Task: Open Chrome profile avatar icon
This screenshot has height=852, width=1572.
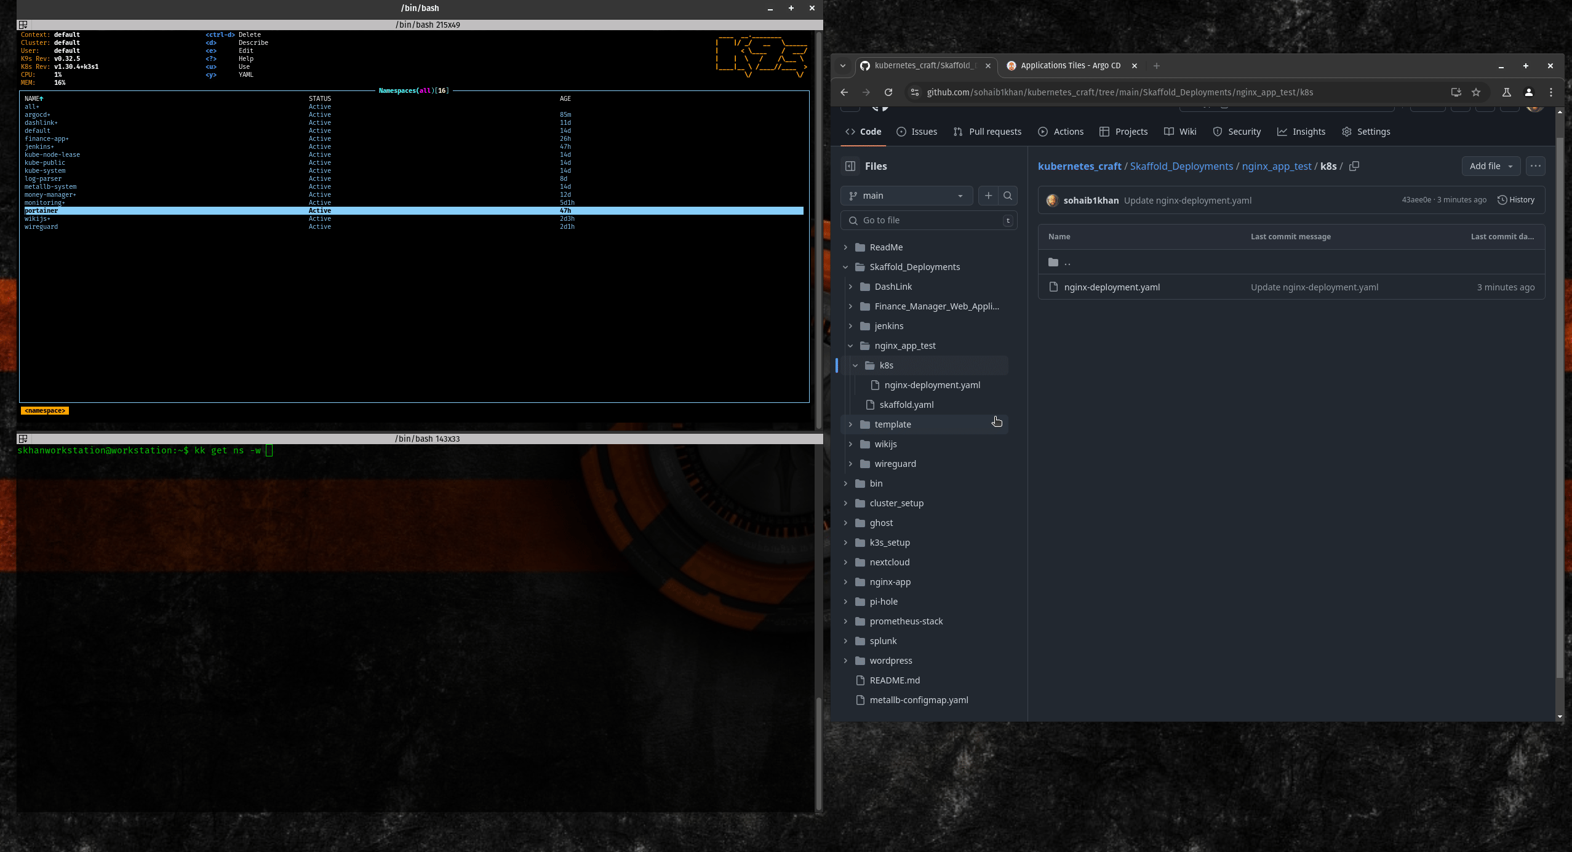Action: (1528, 92)
